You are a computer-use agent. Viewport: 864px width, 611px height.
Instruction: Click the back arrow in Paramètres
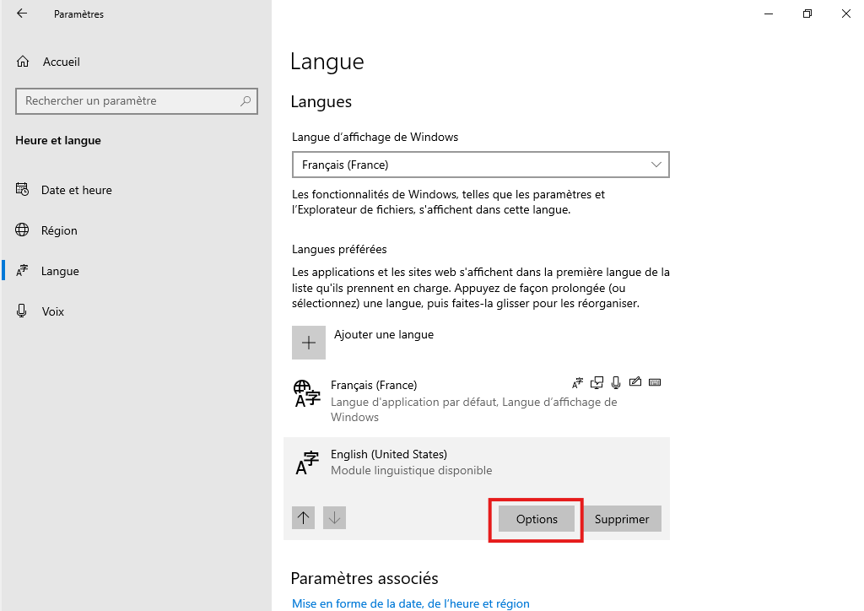click(22, 14)
